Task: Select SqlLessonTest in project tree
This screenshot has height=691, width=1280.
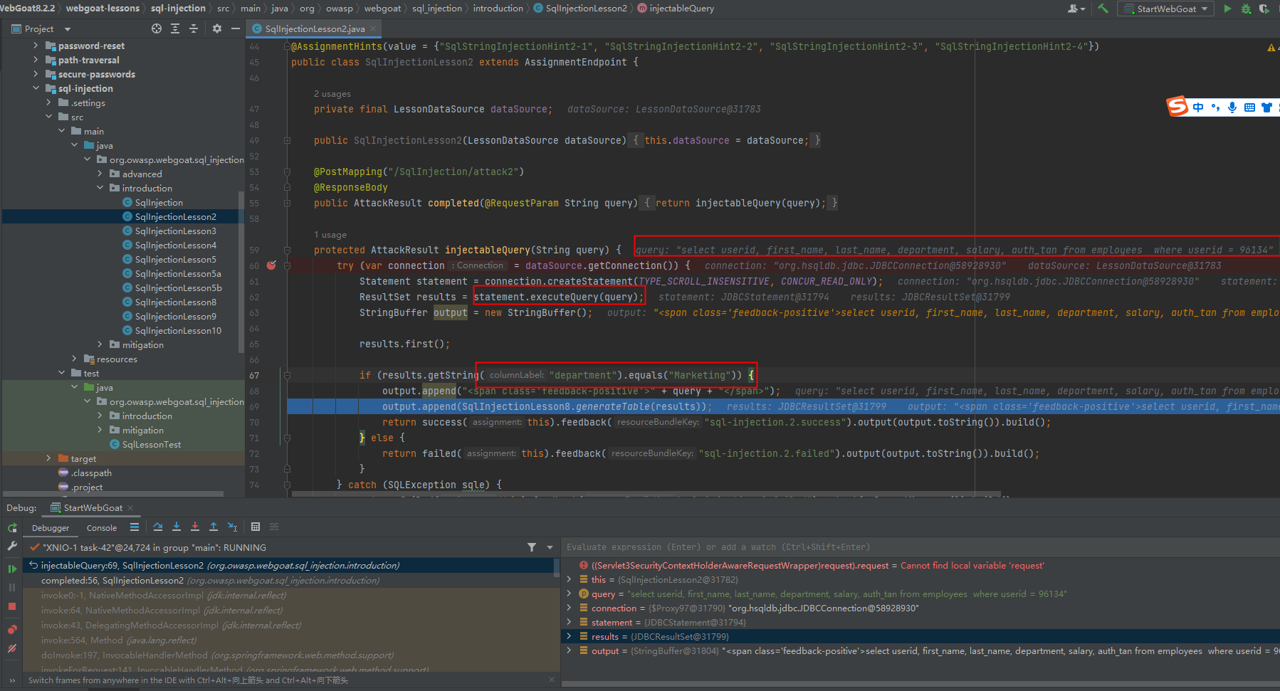Action: click(152, 444)
